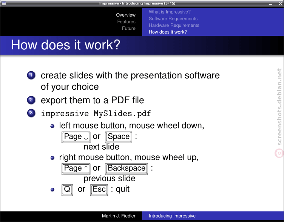Screen dimensions: 284x222
Task: Select 'How does it work?' navigation entry
Action: pyautogui.click(x=168, y=32)
